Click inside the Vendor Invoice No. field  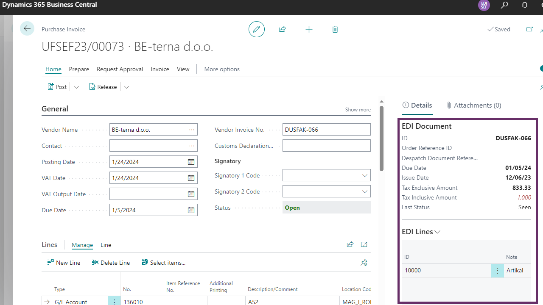326,129
